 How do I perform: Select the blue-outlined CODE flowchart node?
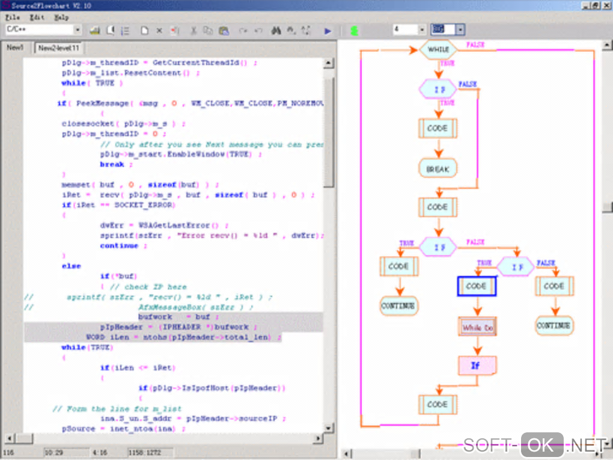click(477, 286)
